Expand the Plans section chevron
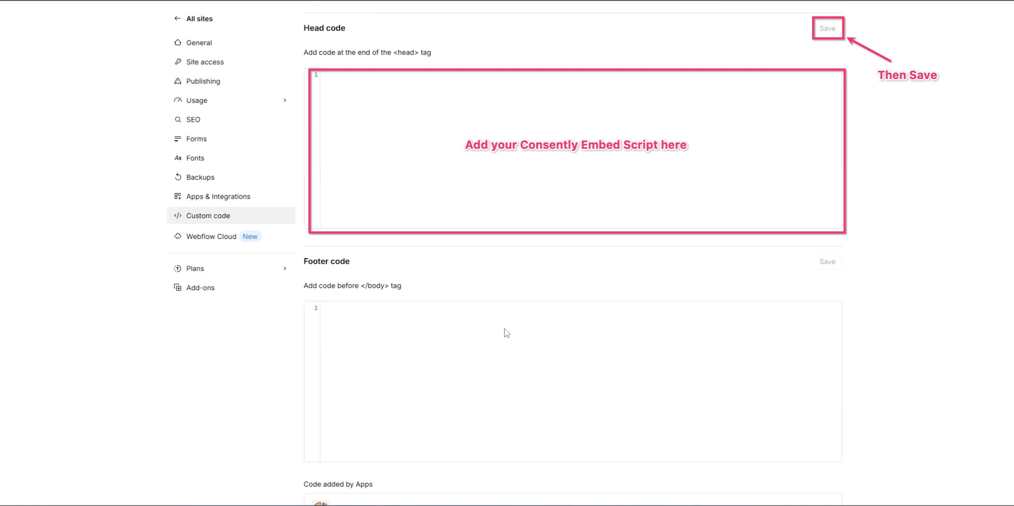Viewport: 1014px width, 506px height. point(285,268)
